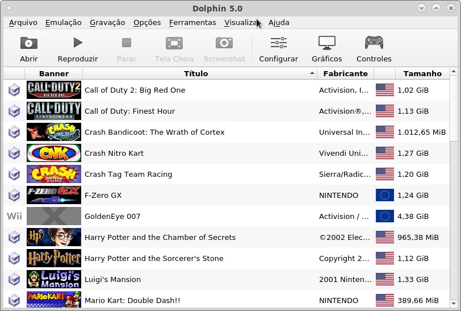Screen dimensions: 461x311
Task: Sort list by Tamanho column header
Action: pyautogui.click(x=422, y=73)
